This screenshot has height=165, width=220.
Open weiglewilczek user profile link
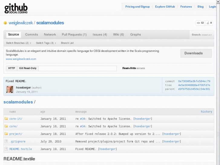click(x=21, y=23)
